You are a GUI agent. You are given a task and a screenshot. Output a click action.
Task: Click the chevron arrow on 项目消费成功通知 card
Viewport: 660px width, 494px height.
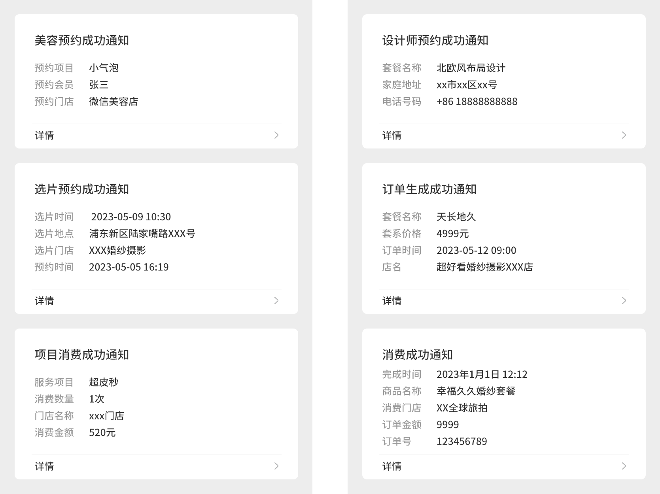pos(276,466)
